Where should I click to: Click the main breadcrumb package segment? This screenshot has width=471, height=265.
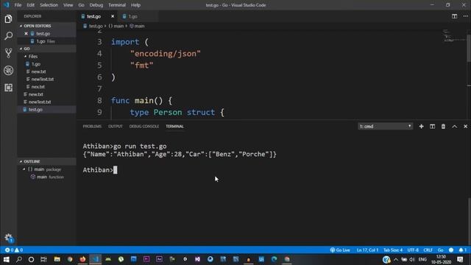116,26
